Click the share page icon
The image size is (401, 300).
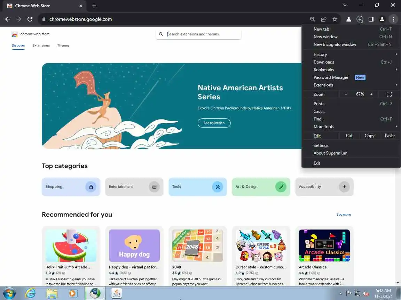click(323, 19)
